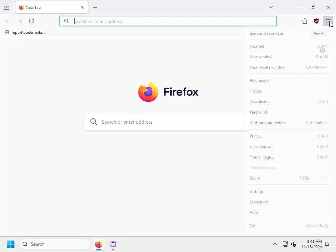Click the Firefox logo on new tab page
This screenshot has width=336, height=252.
pyautogui.click(x=168, y=92)
